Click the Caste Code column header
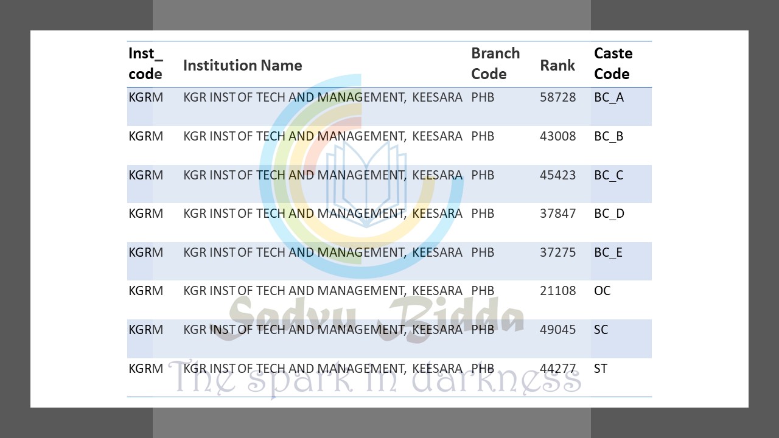779x438 pixels. pos(613,63)
